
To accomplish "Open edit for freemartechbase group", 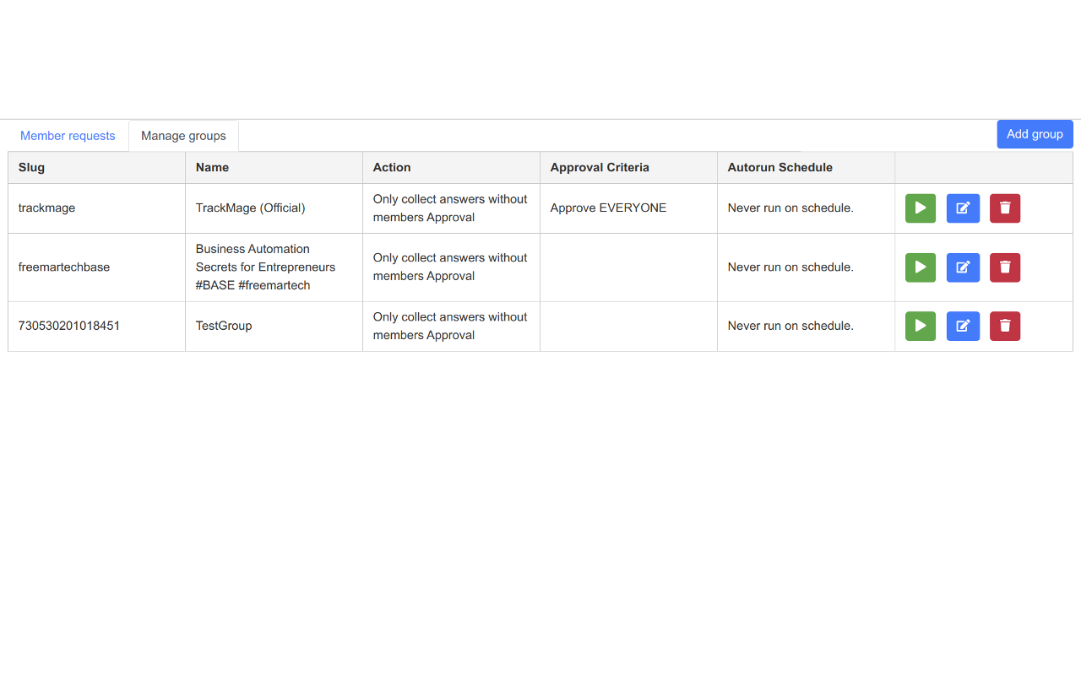I will tap(963, 267).
